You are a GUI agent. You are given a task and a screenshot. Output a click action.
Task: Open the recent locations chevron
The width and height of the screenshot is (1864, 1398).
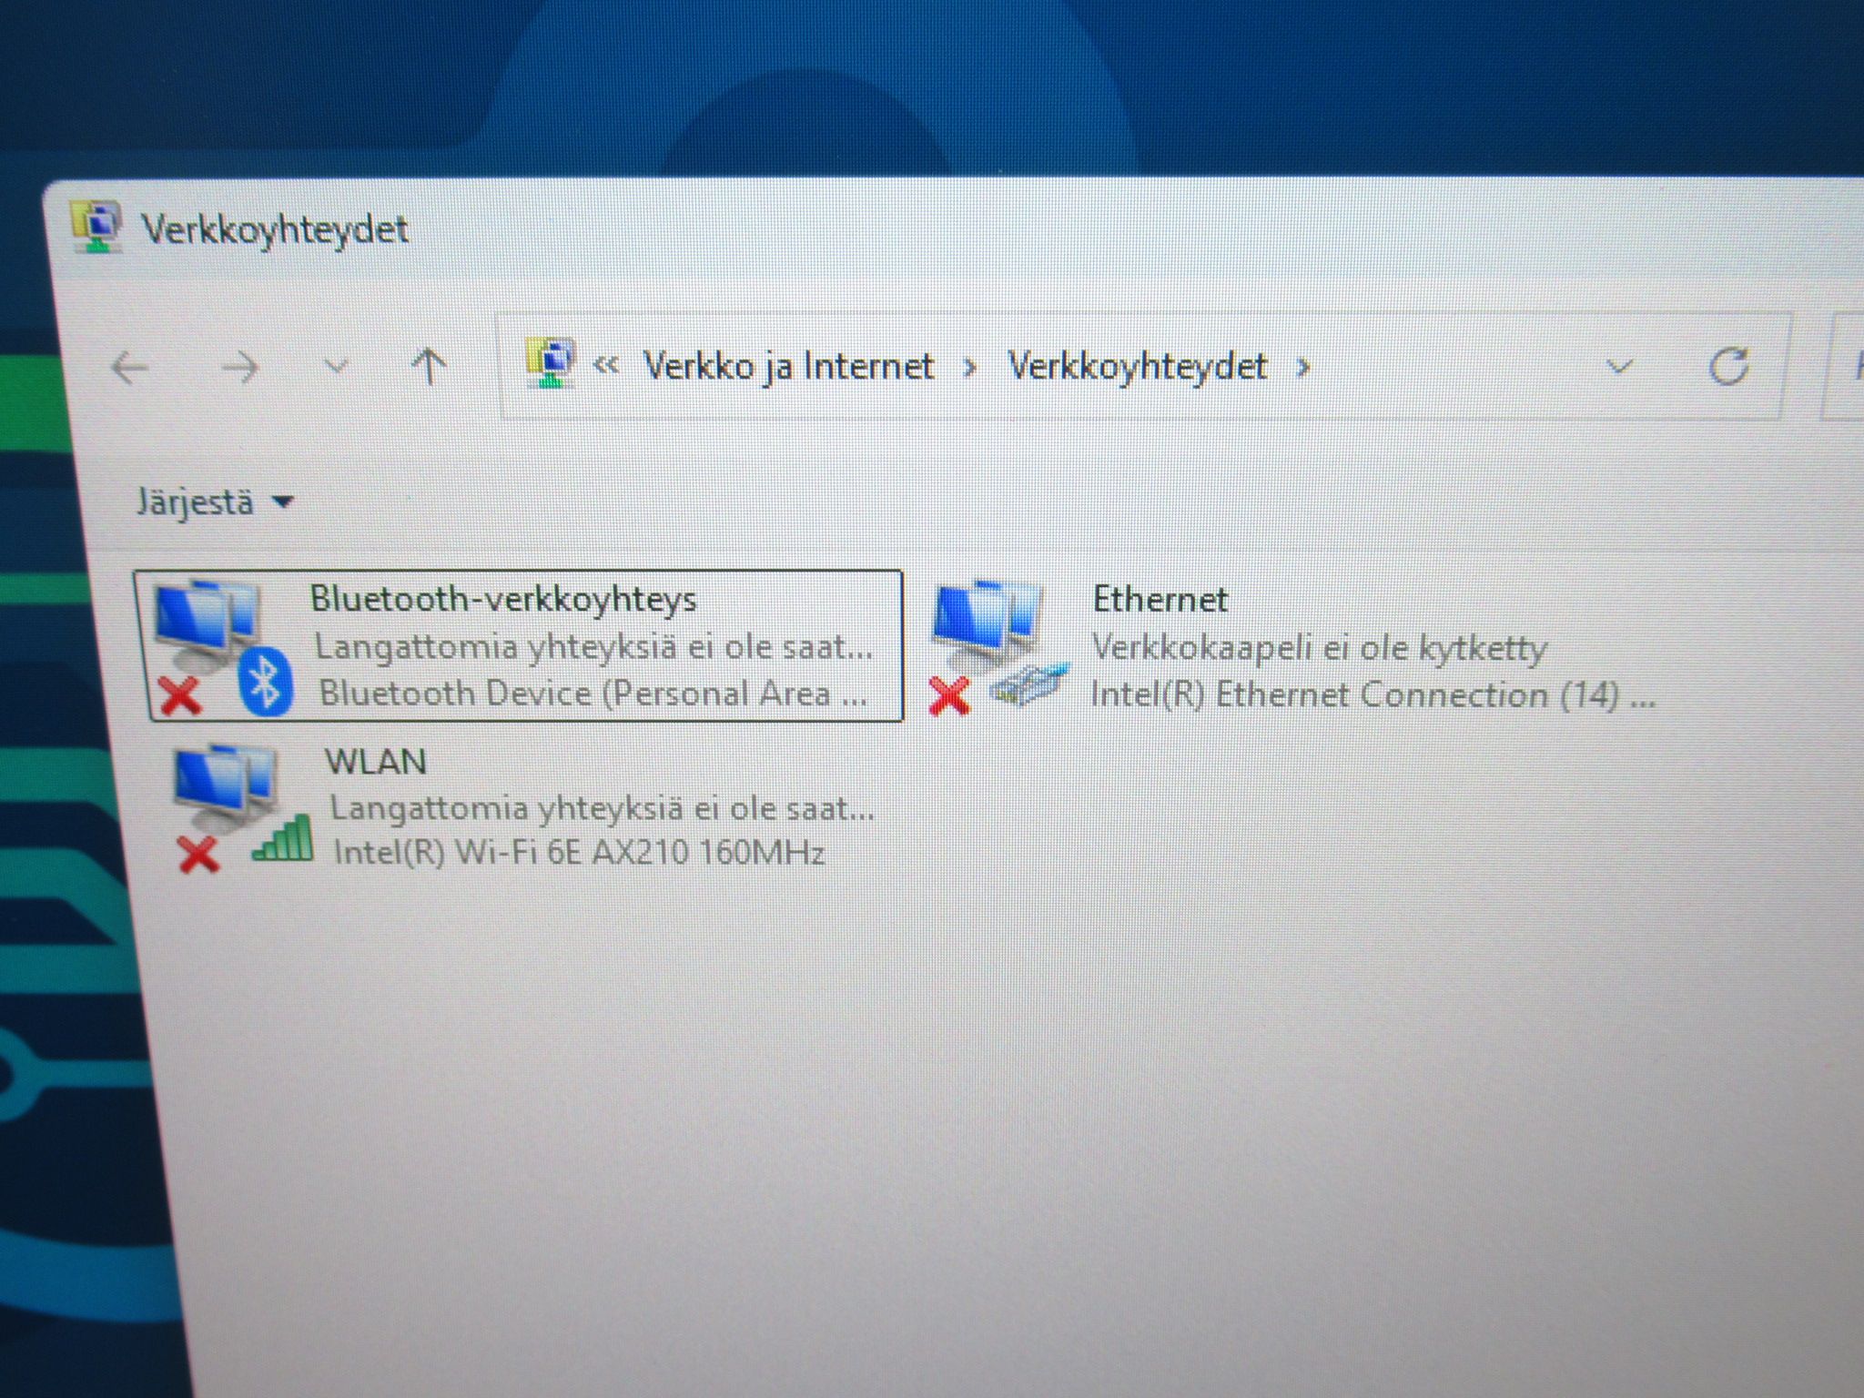coord(337,367)
